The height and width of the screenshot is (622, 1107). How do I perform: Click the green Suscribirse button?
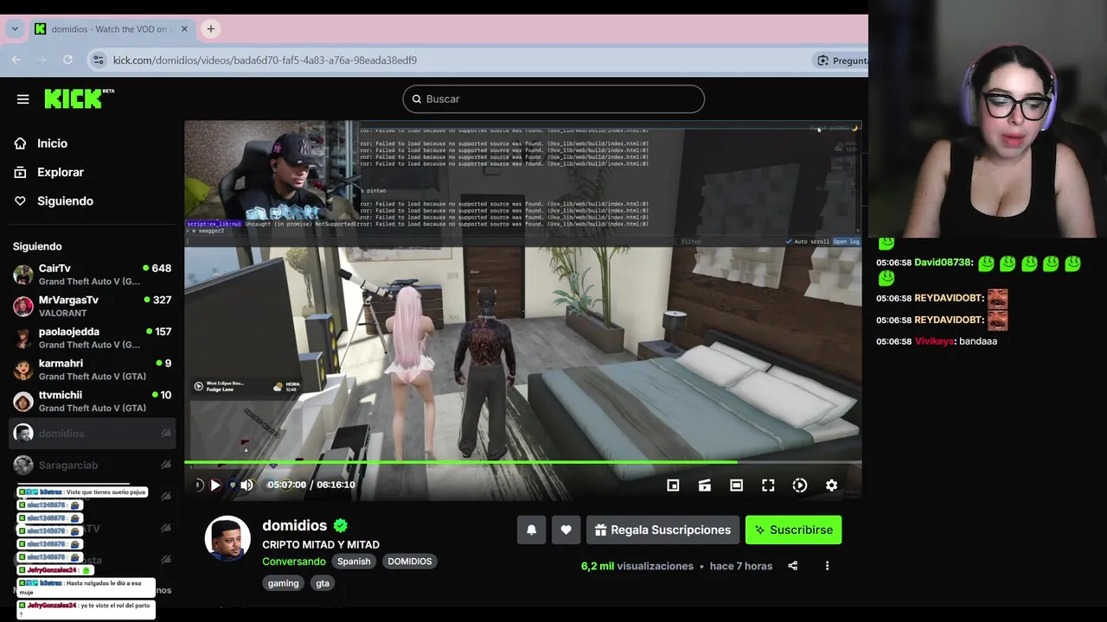[x=793, y=530]
